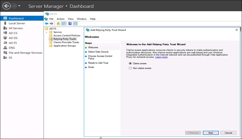Image resolution: width=242 pixels, height=139 pixels.
Task: Toggle Show/Hide Action Pane toolbar icon
Action: [x=75, y=24]
